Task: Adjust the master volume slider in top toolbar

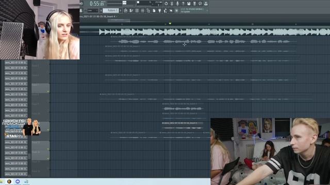Action: click(124, 3)
